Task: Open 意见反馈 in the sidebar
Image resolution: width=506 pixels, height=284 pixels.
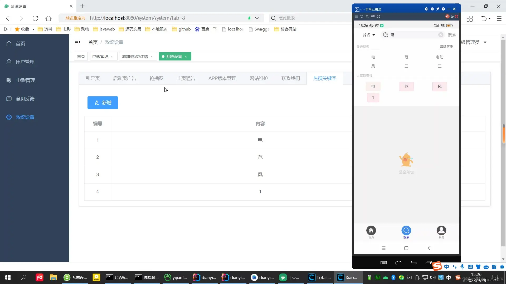Action: pyautogui.click(x=25, y=99)
